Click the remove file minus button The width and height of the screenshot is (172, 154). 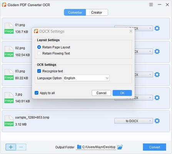[x=21, y=147]
